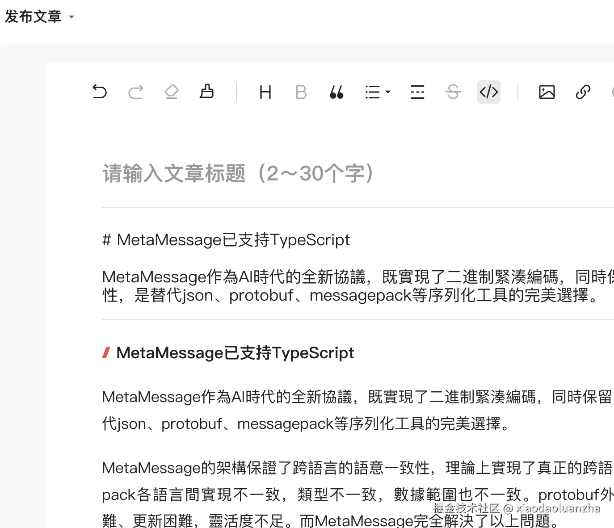This screenshot has height=528, width=614.
Task: Toggle strikethrough formatting
Action: tap(453, 92)
